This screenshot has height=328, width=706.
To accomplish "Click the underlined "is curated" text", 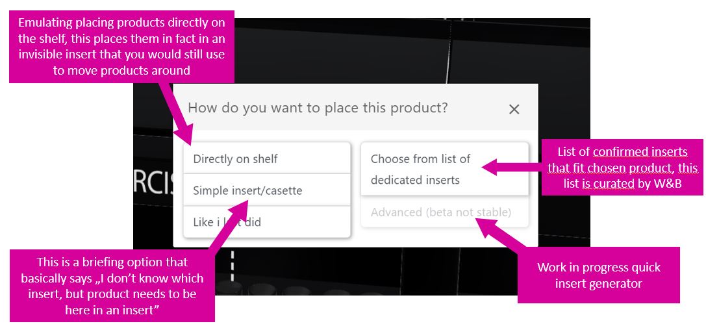I will (x=614, y=183).
